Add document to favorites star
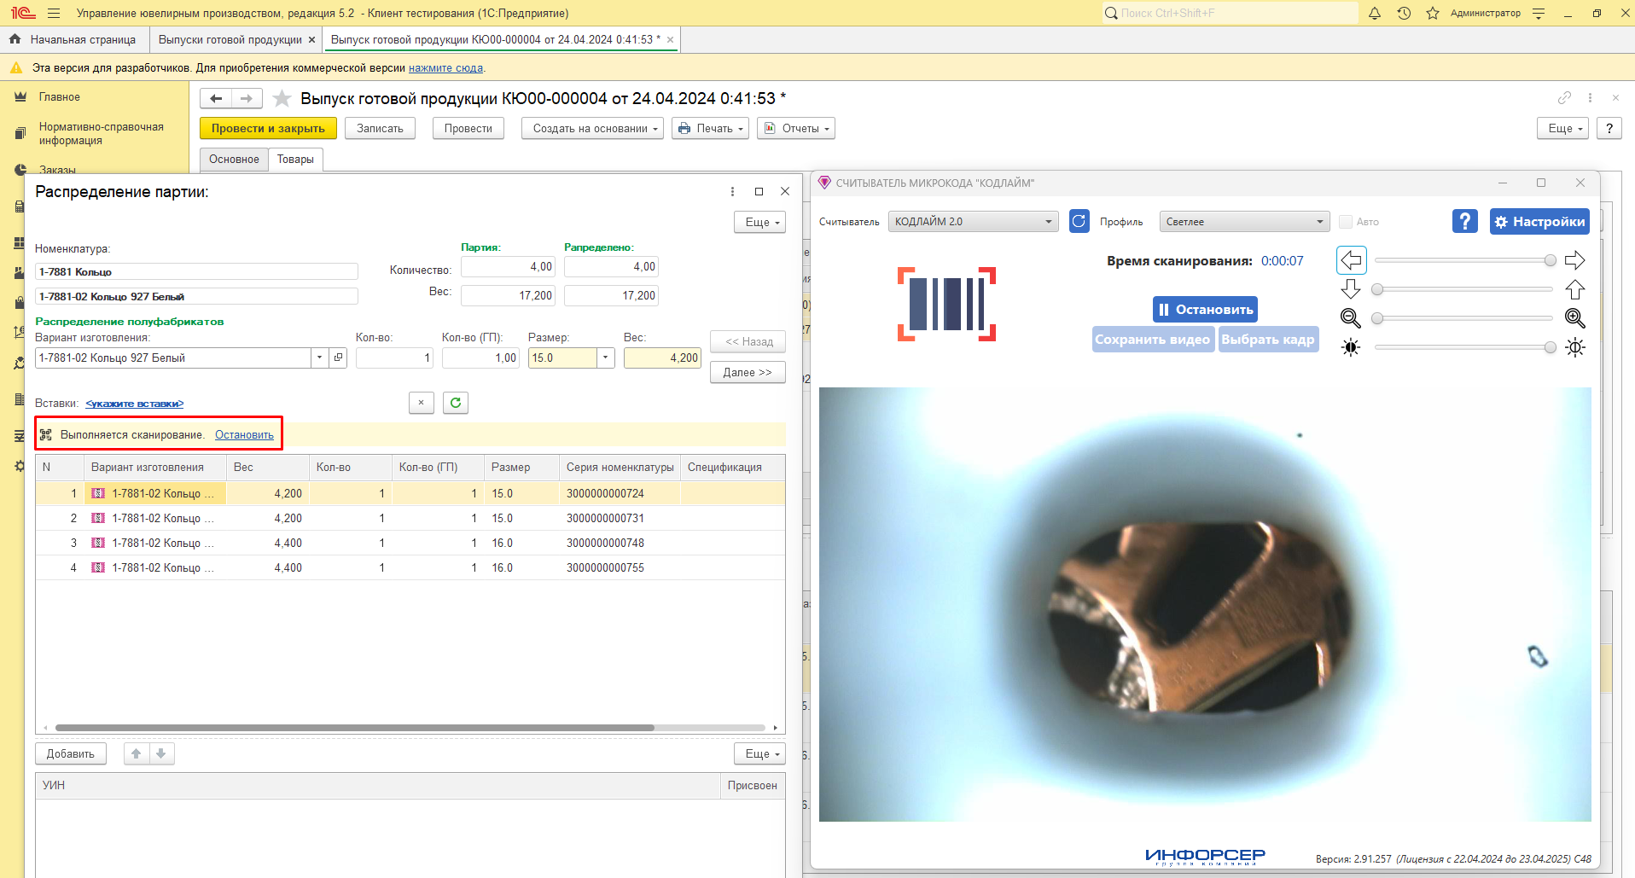The image size is (1635, 878). (282, 99)
